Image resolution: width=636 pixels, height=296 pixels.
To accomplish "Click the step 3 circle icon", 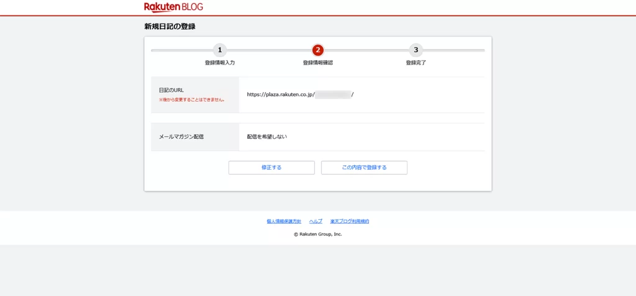I will (x=416, y=50).
